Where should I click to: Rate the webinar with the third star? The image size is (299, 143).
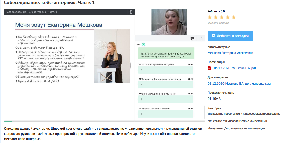click(x=222, y=17)
